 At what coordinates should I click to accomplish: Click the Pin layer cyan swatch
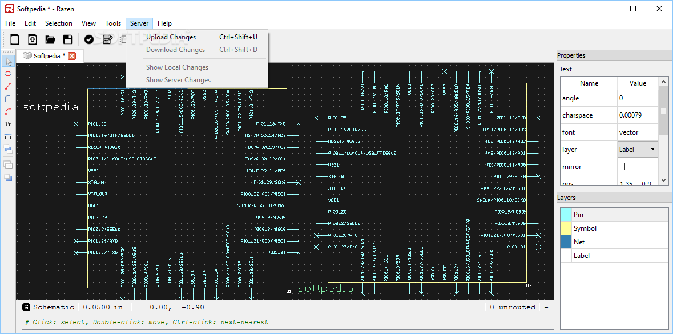pos(566,214)
